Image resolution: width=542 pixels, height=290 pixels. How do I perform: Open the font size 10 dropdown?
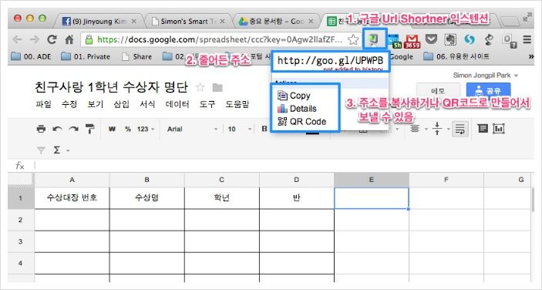tap(240, 129)
